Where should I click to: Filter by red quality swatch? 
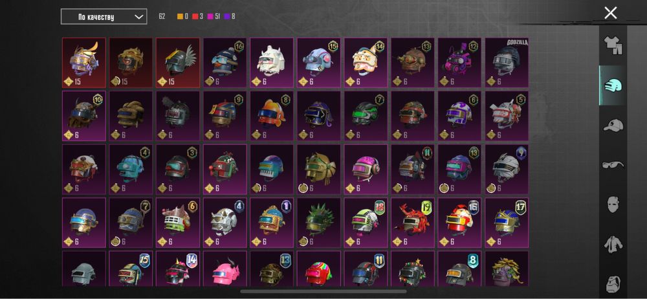click(x=195, y=17)
